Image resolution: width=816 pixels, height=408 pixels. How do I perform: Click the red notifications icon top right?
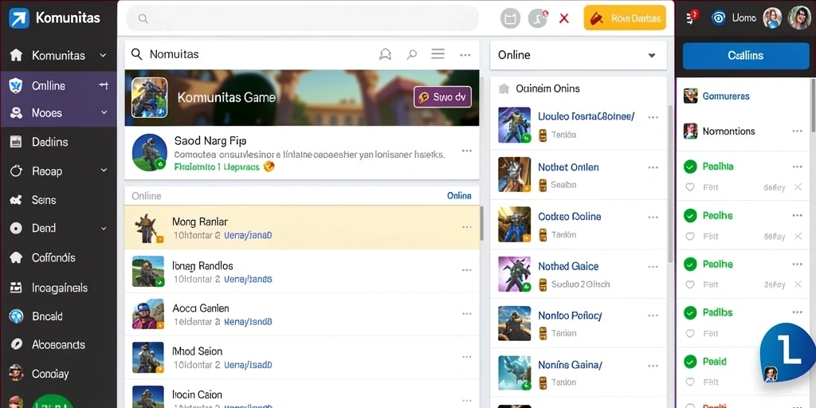(692, 18)
